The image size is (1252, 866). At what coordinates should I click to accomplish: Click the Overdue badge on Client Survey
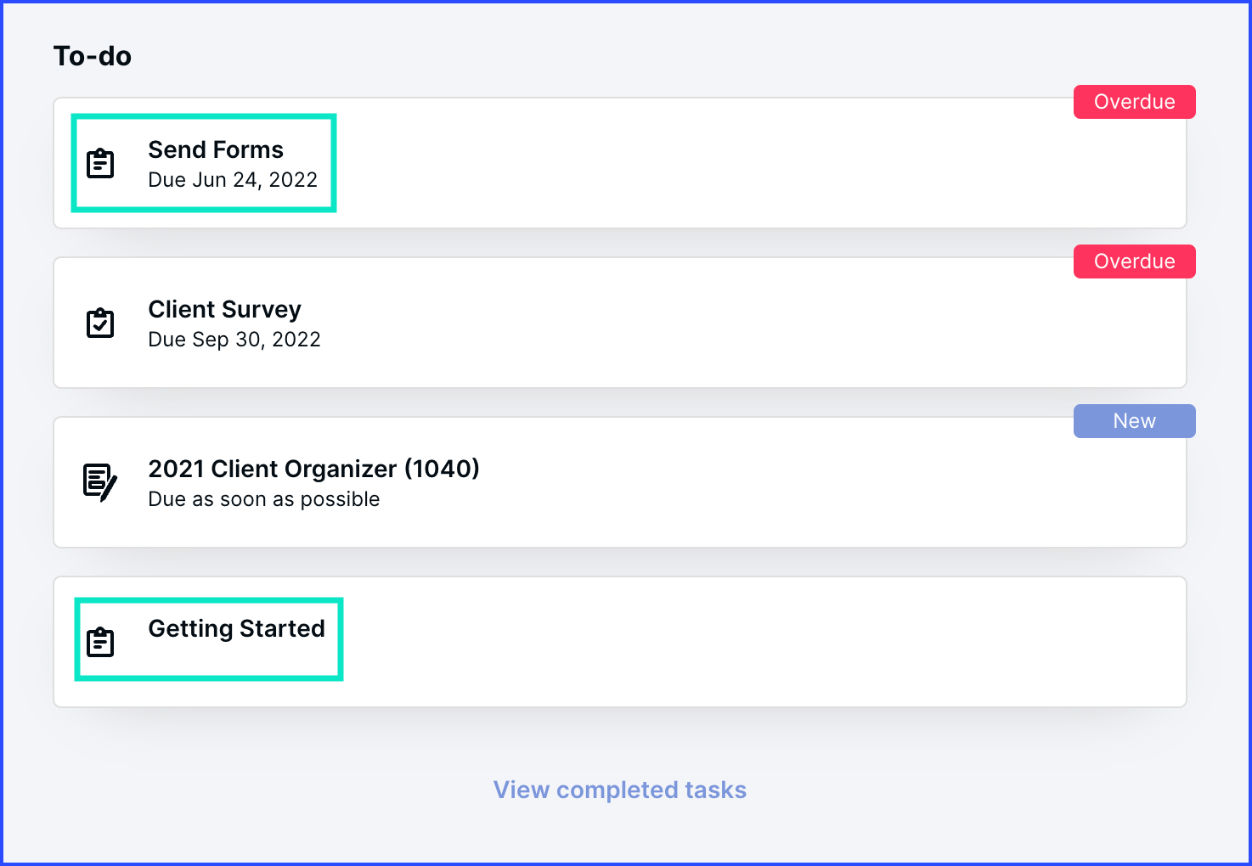tap(1134, 261)
